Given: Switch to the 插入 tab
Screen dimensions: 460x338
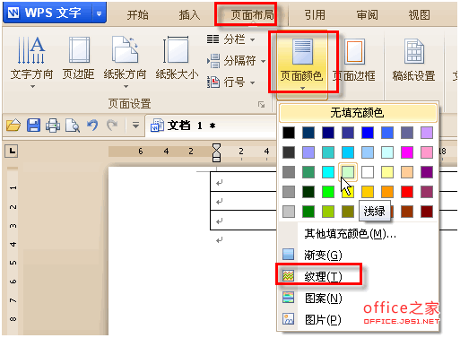Looking at the screenshot, I should coord(189,14).
